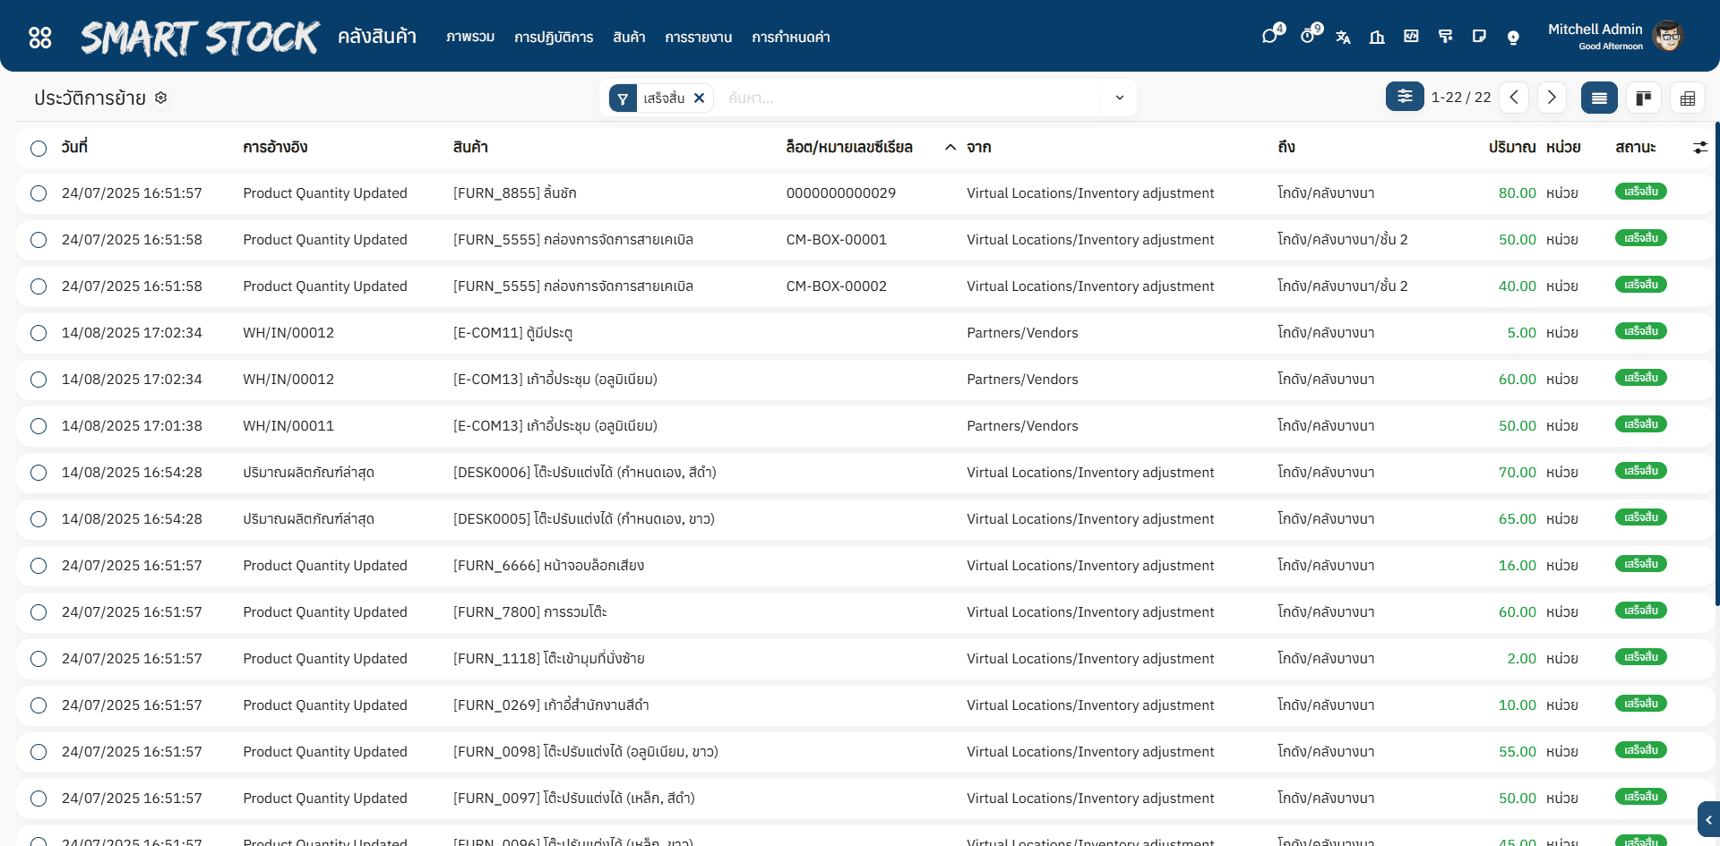This screenshot has width=1720, height=846.
Task: Open the apps grid home menu
Action: [40, 38]
